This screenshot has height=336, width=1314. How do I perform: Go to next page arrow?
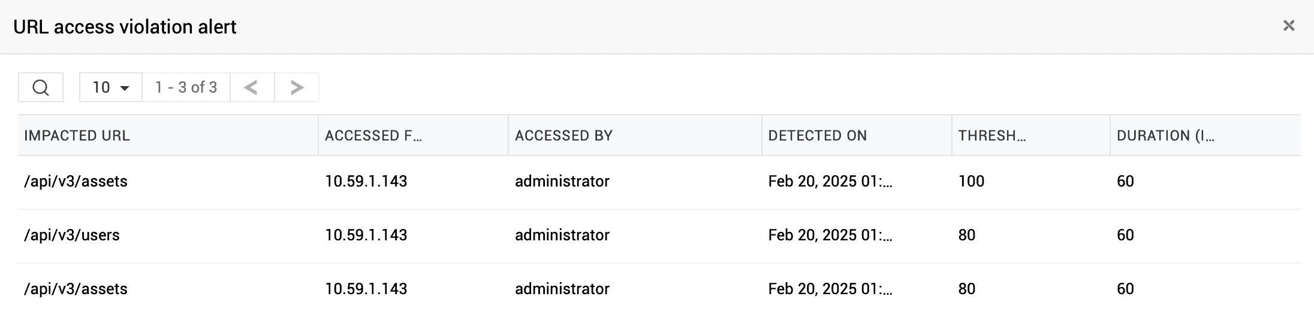297,88
